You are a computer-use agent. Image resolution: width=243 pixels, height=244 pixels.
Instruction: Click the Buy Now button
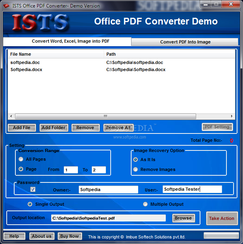(x=70, y=236)
